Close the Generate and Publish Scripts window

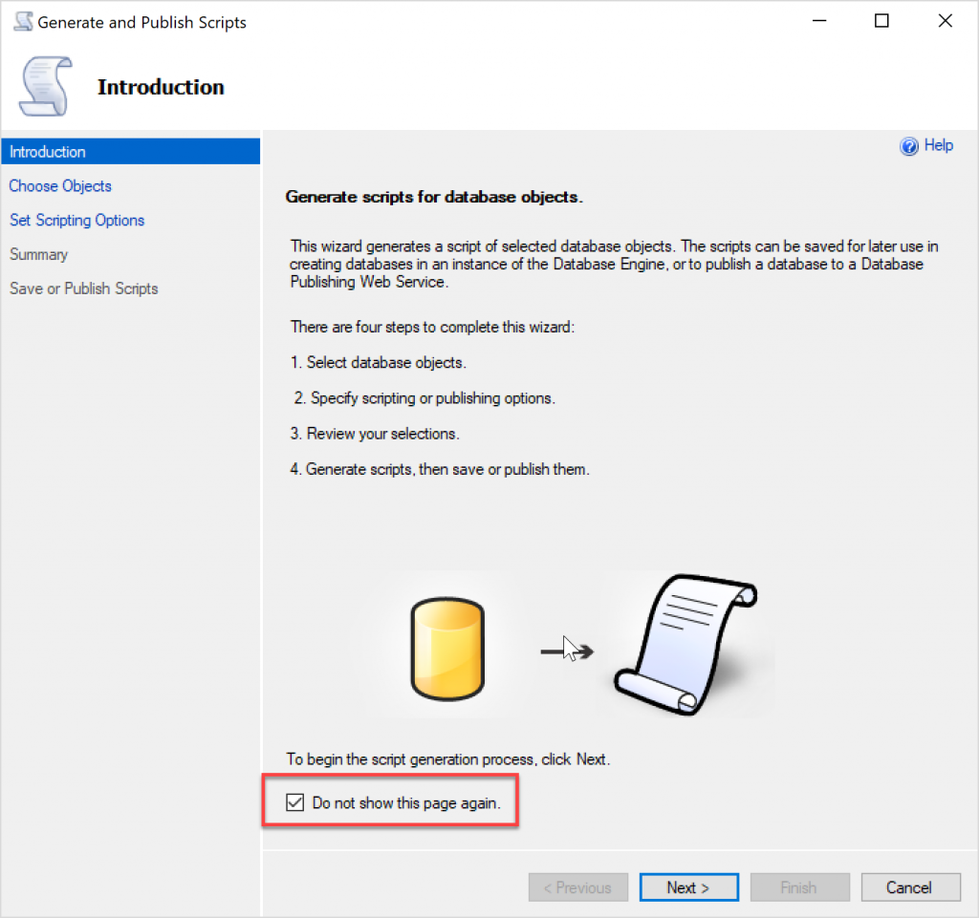coord(946,21)
